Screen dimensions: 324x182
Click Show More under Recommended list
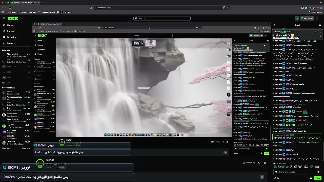7,148
